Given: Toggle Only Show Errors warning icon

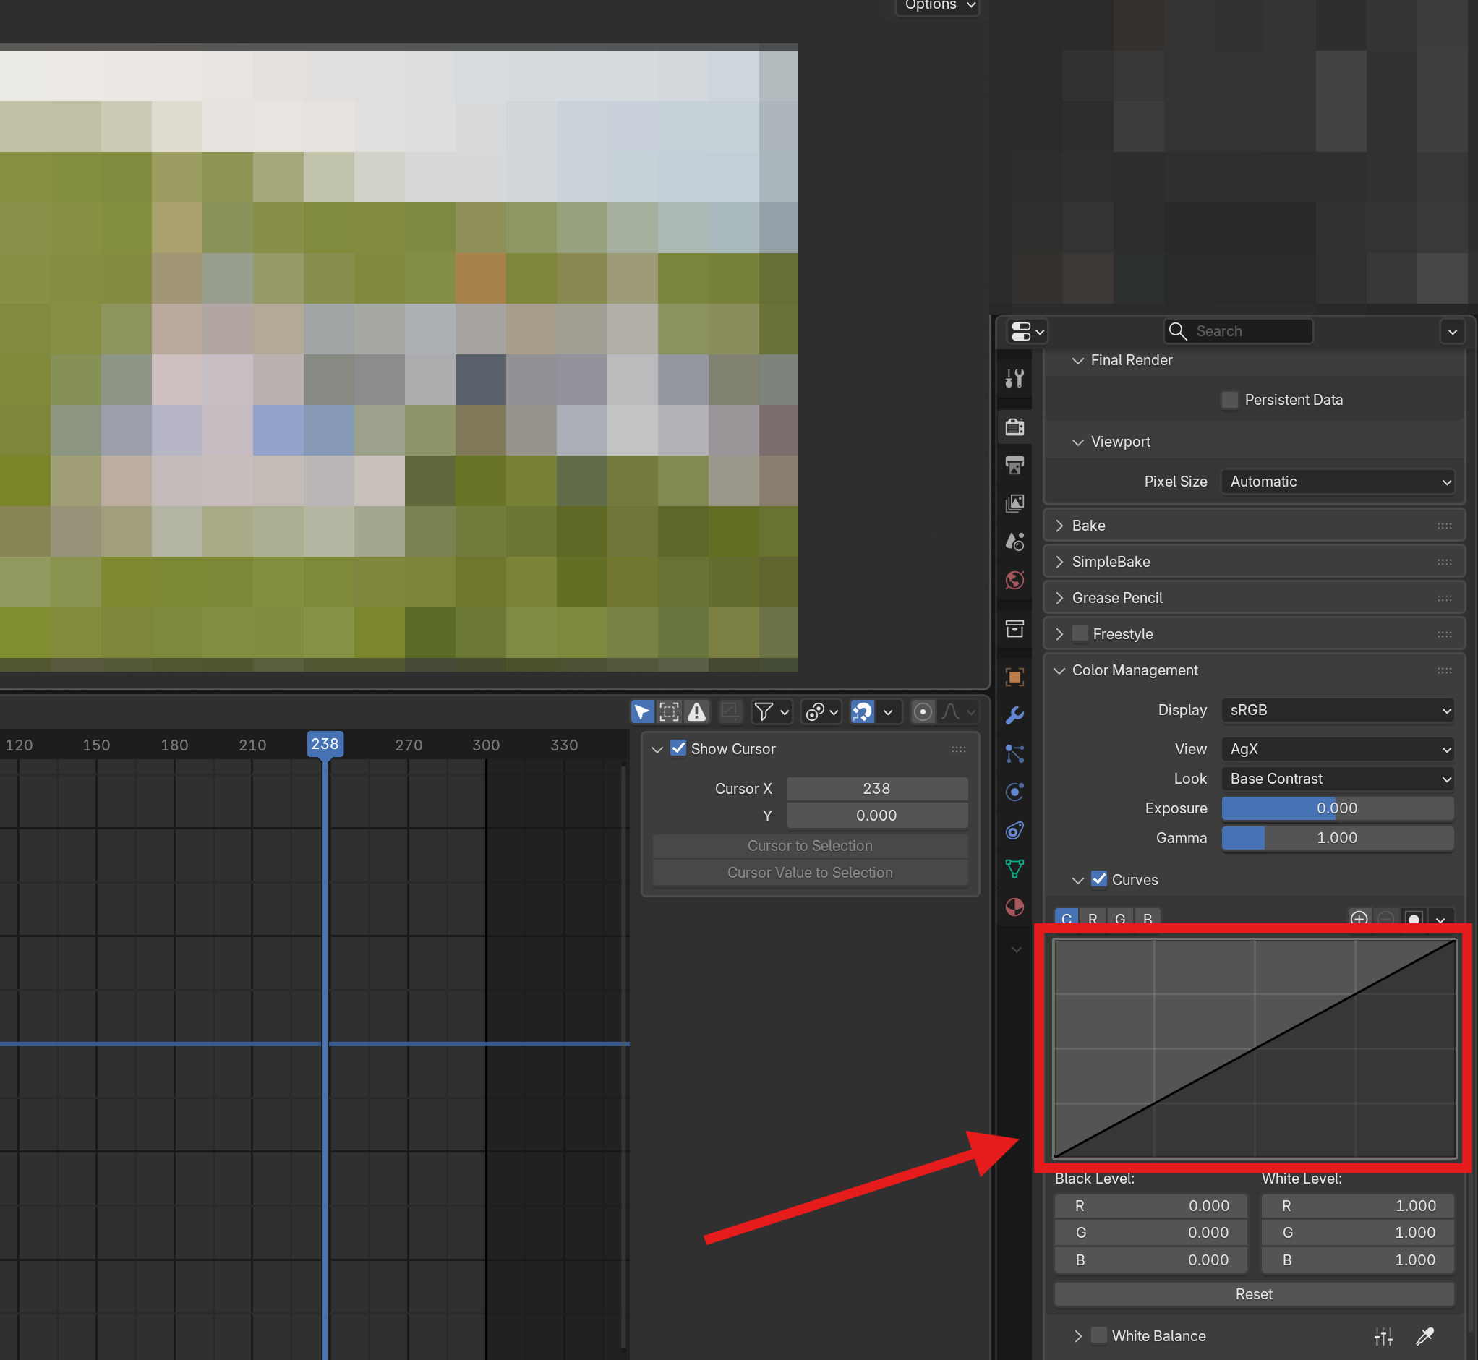Looking at the screenshot, I should [696, 711].
